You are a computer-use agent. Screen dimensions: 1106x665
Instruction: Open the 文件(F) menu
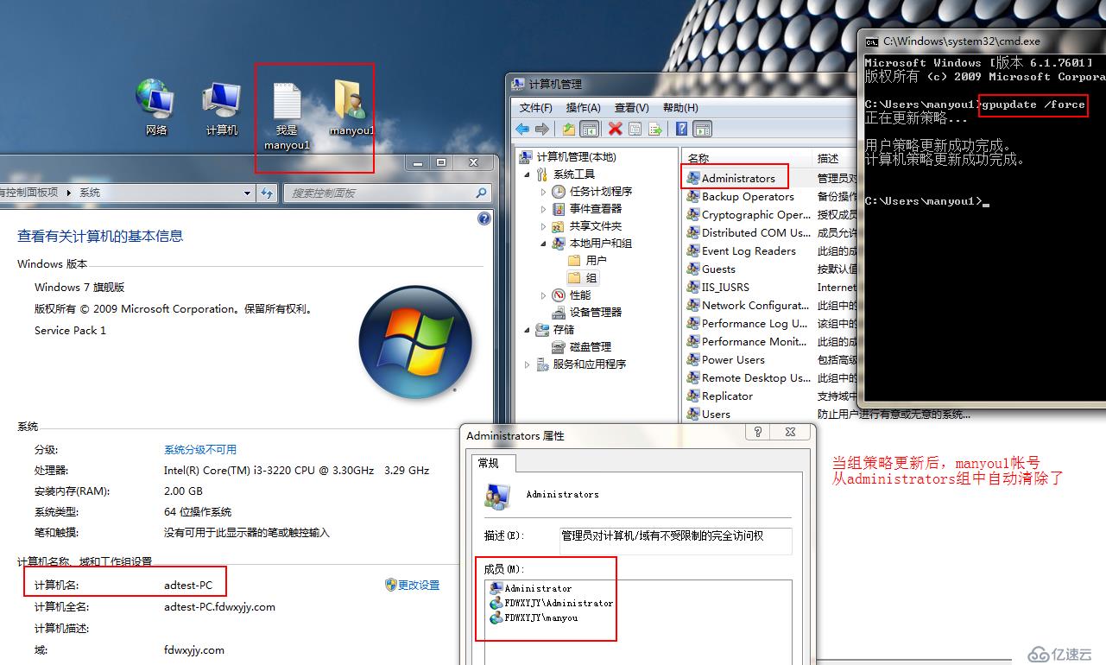pos(536,108)
